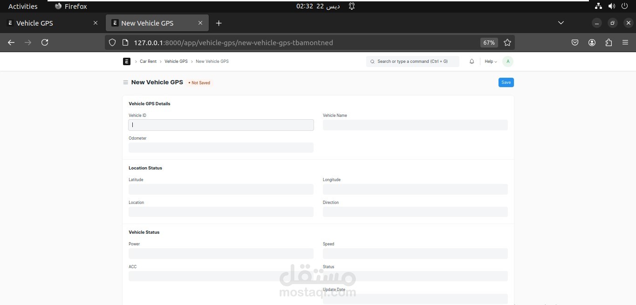Open tracking protection shield icon
This screenshot has height=305, width=636.
pos(112,42)
